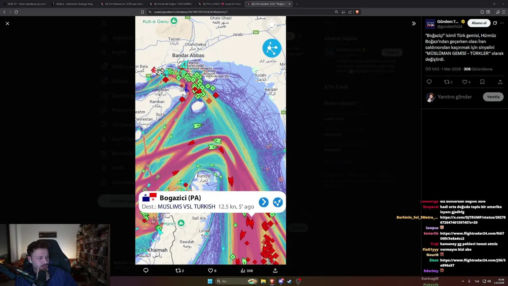The width and height of the screenshot is (508, 286).
Task: Expand the system tray hidden icons chevron
Action: tap(463, 281)
